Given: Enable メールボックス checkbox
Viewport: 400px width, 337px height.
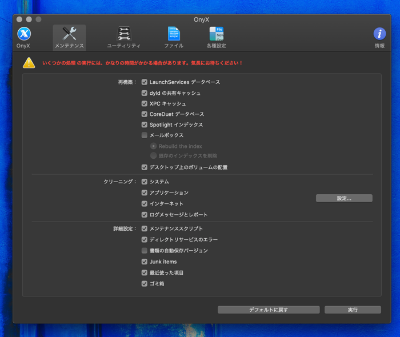Looking at the screenshot, I should [x=145, y=135].
